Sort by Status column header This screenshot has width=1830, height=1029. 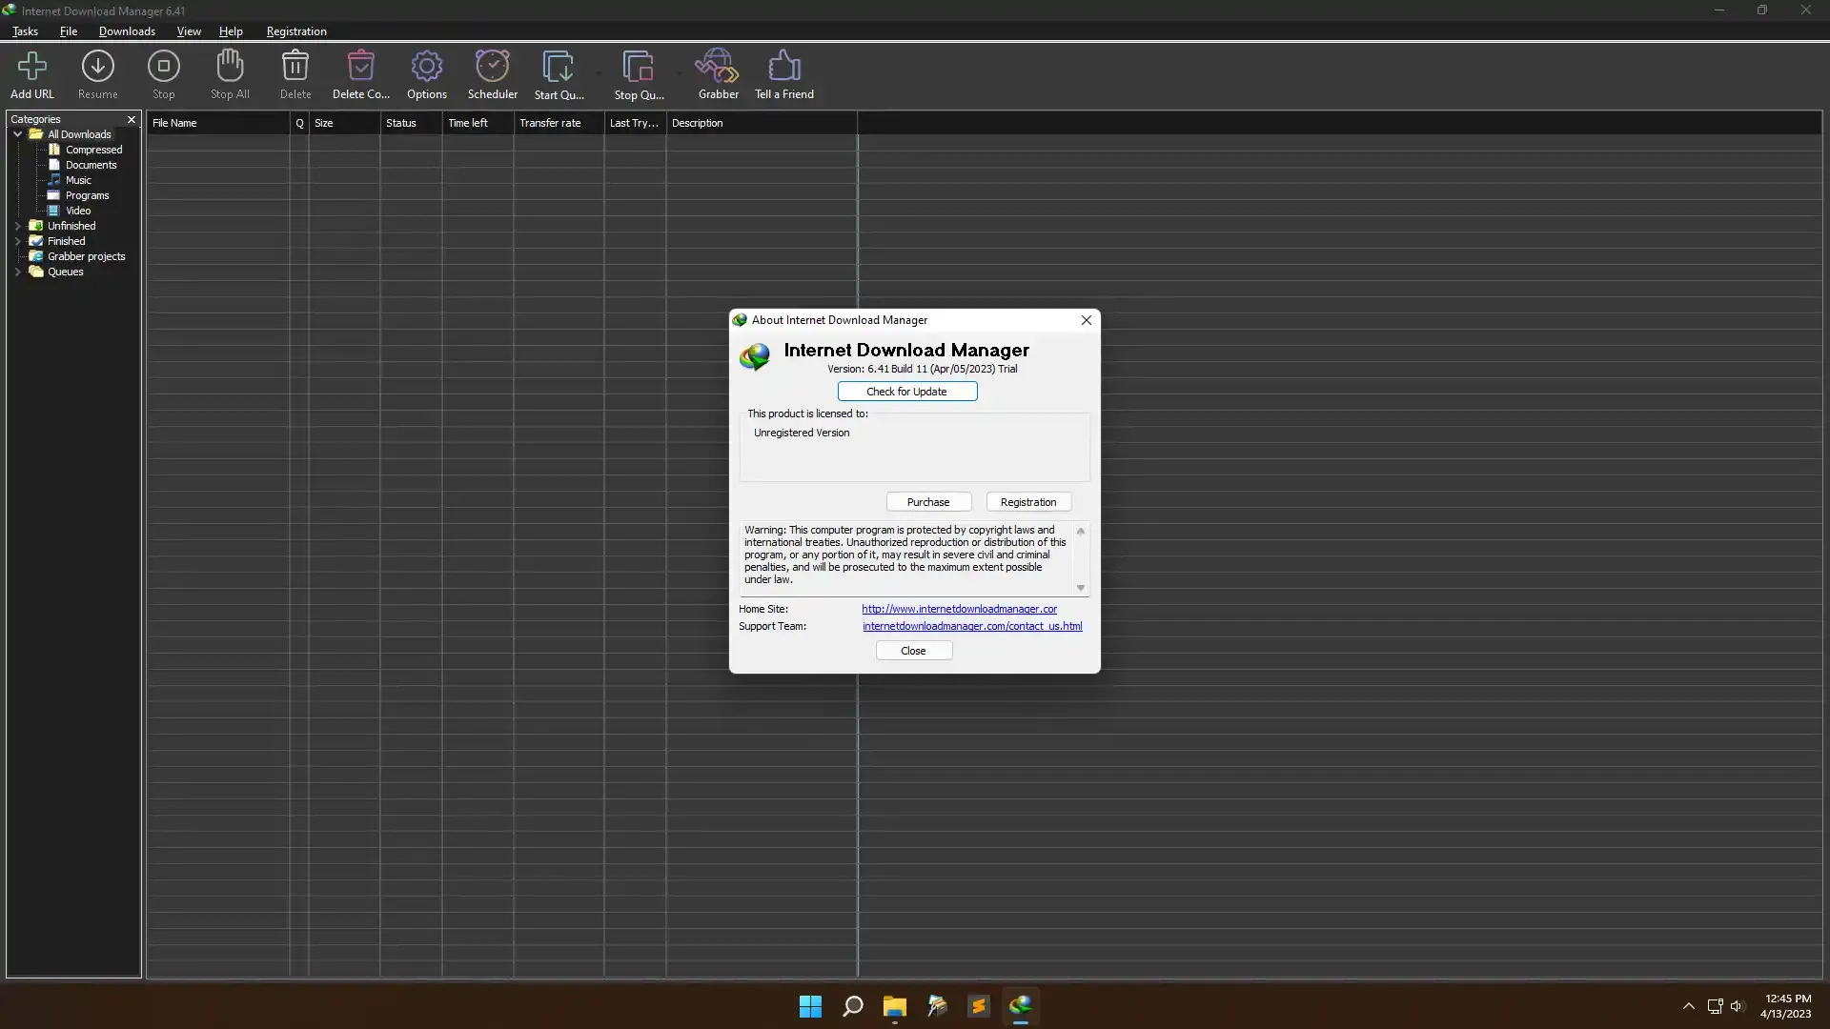(x=411, y=123)
